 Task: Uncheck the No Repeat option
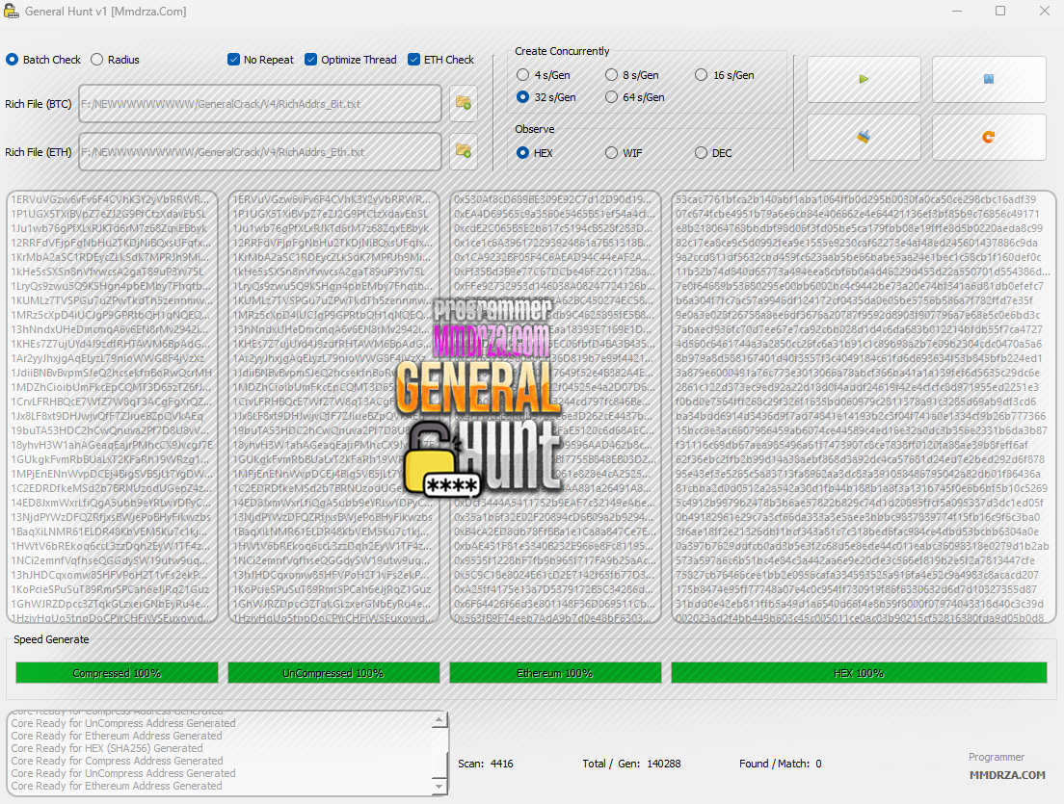click(x=260, y=60)
